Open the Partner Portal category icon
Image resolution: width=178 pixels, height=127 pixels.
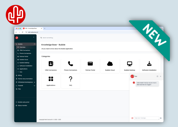tap(90, 64)
